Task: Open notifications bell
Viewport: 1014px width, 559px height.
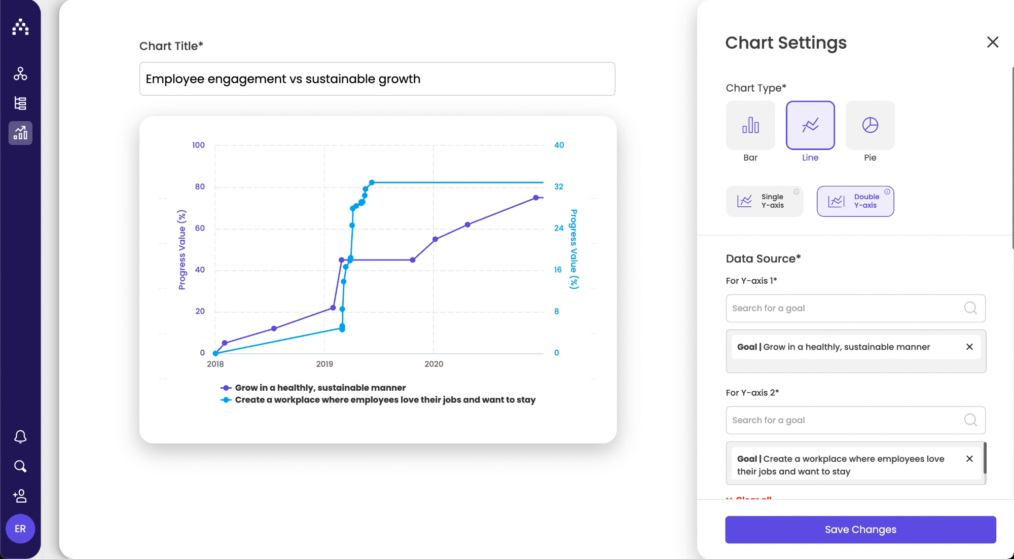Action: (x=20, y=436)
